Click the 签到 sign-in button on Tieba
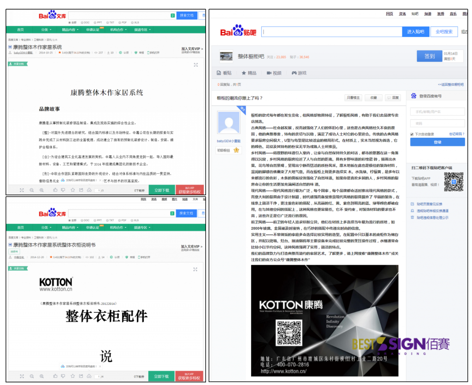This screenshot has width=472, height=385. pyautogui.click(x=430, y=56)
